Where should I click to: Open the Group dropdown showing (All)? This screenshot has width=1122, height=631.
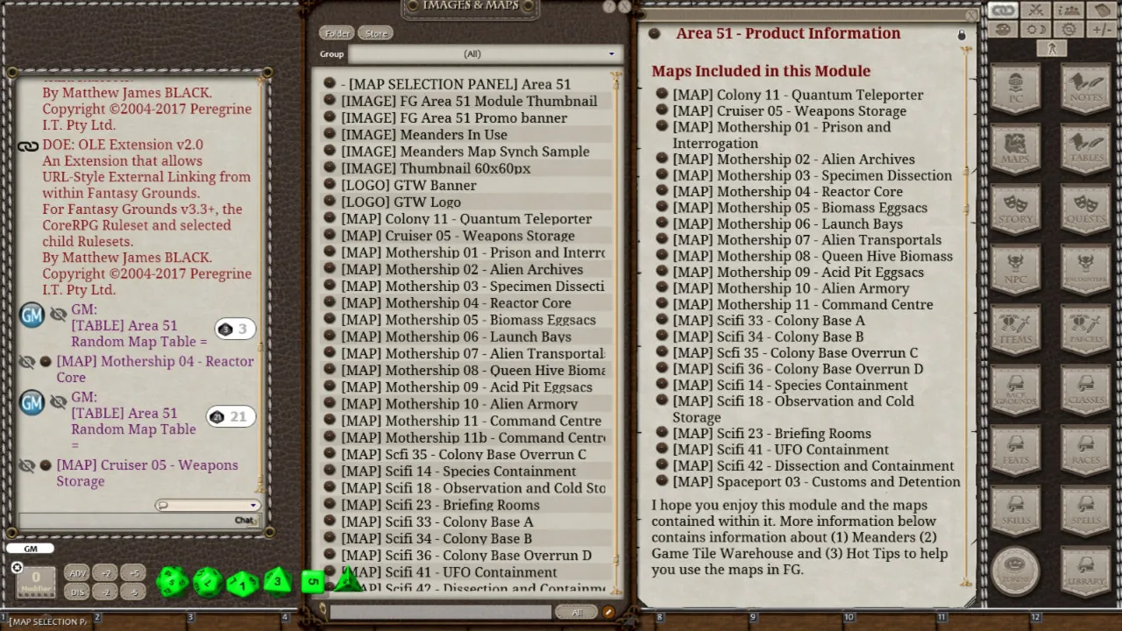point(484,54)
